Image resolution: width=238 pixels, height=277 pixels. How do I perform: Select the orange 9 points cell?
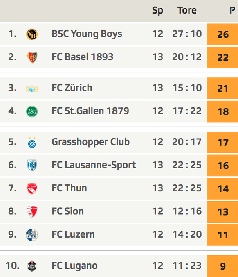(222, 266)
